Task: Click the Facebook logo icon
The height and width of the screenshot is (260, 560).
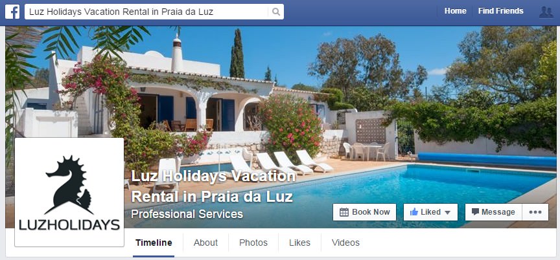Action: (x=12, y=12)
